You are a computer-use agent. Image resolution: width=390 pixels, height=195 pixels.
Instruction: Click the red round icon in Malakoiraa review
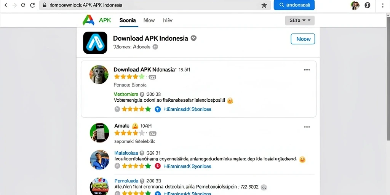click(158, 166)
